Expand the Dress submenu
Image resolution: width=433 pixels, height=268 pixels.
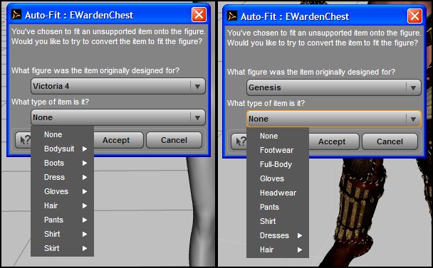point(63,177)
